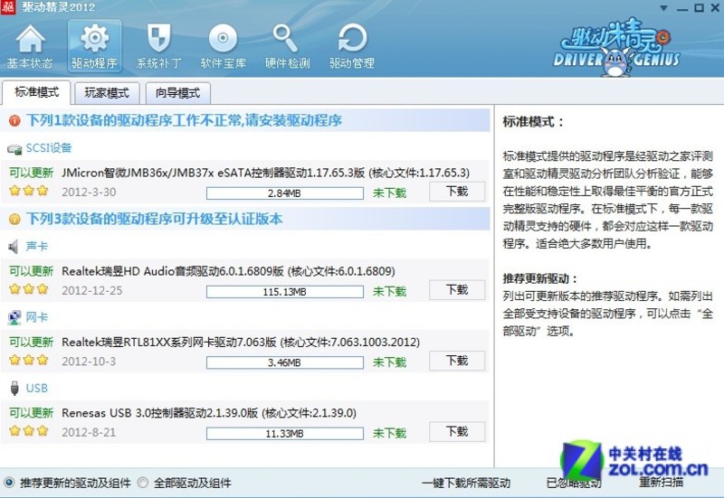Image resolution: width=724 pixels, height=498 pixels.
Task: Click the 下列1款设备 abnormal driver heading
Action: point(185,121)
